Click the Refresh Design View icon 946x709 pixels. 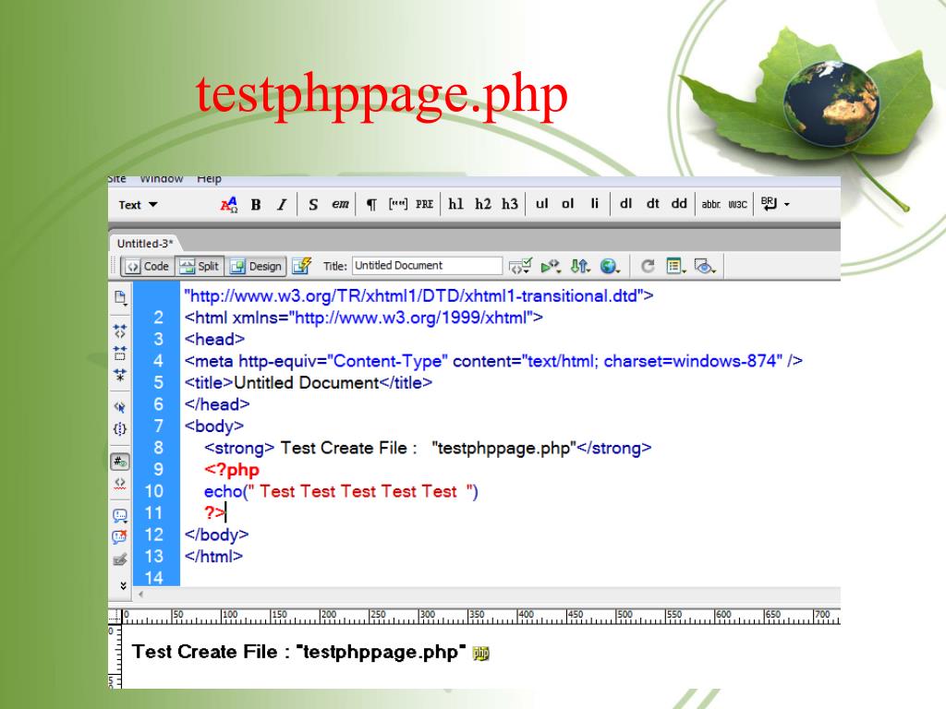648,266
